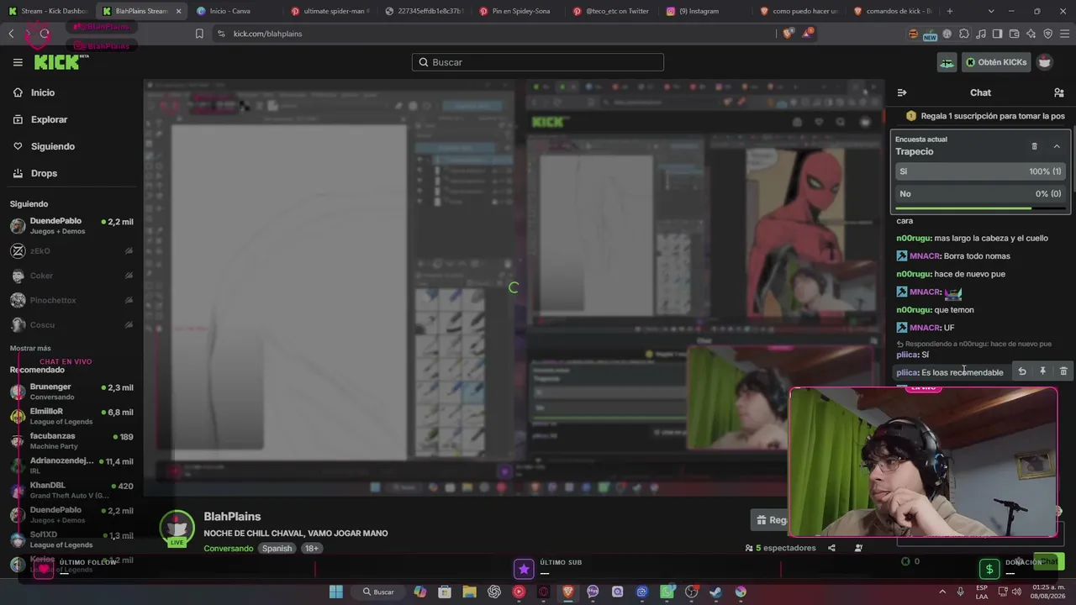Open Coscu channel in sidebar
Viewport: 1076px width, 605px height.
71,324
